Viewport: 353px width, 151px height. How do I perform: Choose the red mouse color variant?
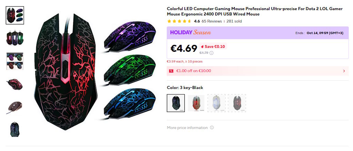[196, 103]
